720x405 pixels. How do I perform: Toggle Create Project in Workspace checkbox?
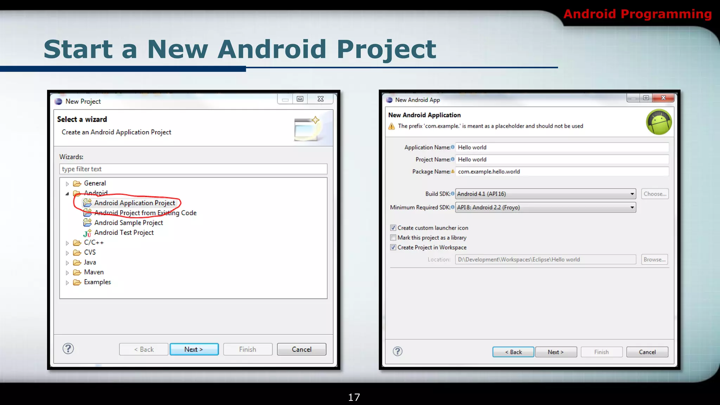393,247
